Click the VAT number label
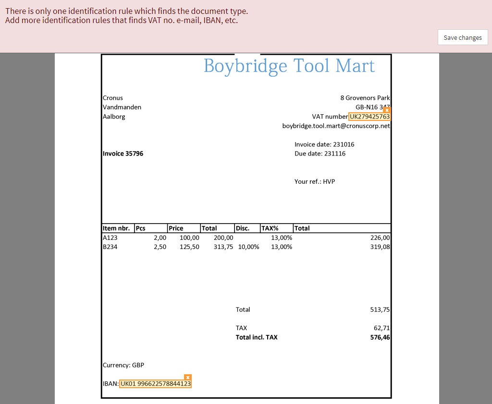Screen dimensions: 492x404 330,117
